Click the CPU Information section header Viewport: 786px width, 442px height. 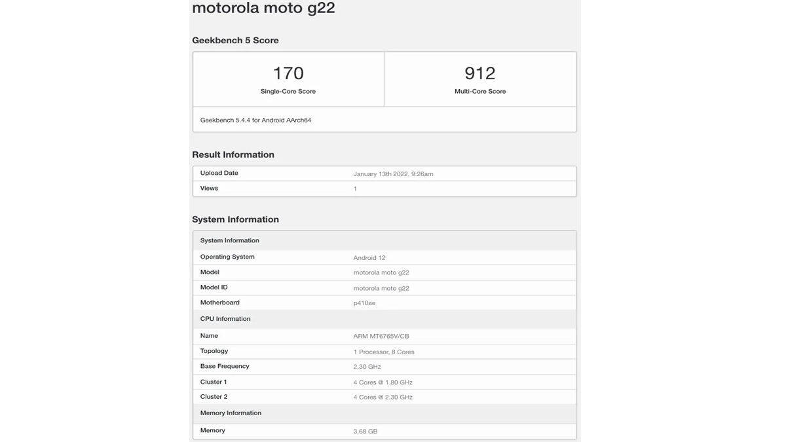[x=225, y=319]
